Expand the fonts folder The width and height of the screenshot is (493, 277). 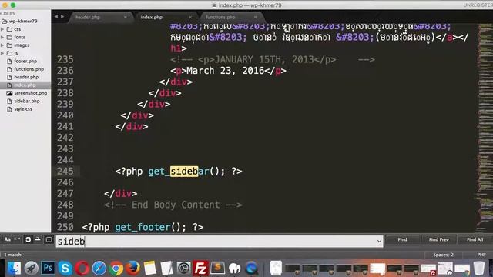[x=2, y=37]
